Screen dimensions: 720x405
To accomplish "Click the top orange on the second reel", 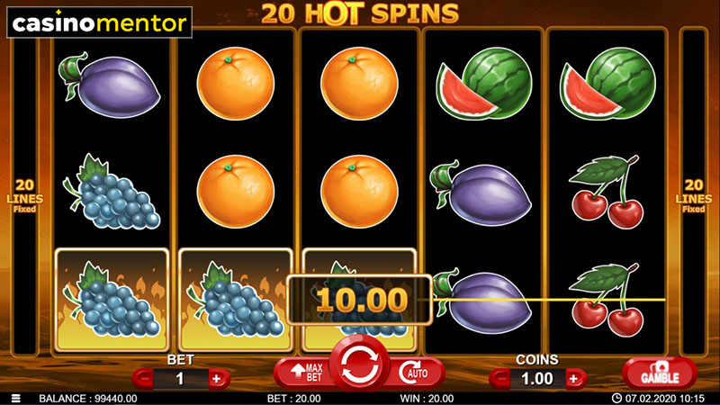I will [236, 84].
